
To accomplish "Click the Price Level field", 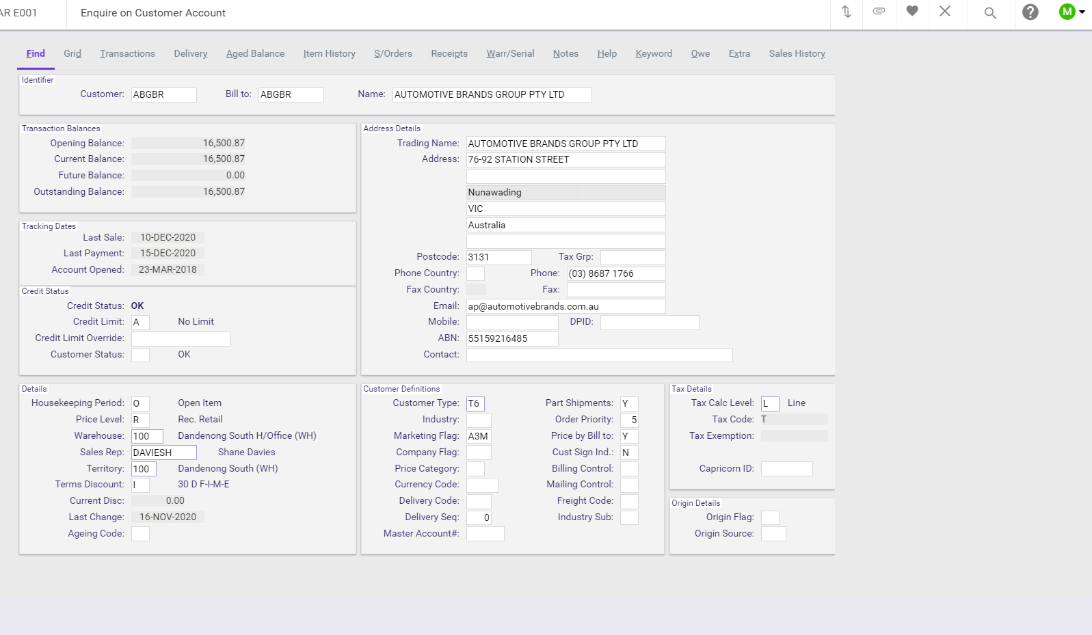I will [140, 420].
